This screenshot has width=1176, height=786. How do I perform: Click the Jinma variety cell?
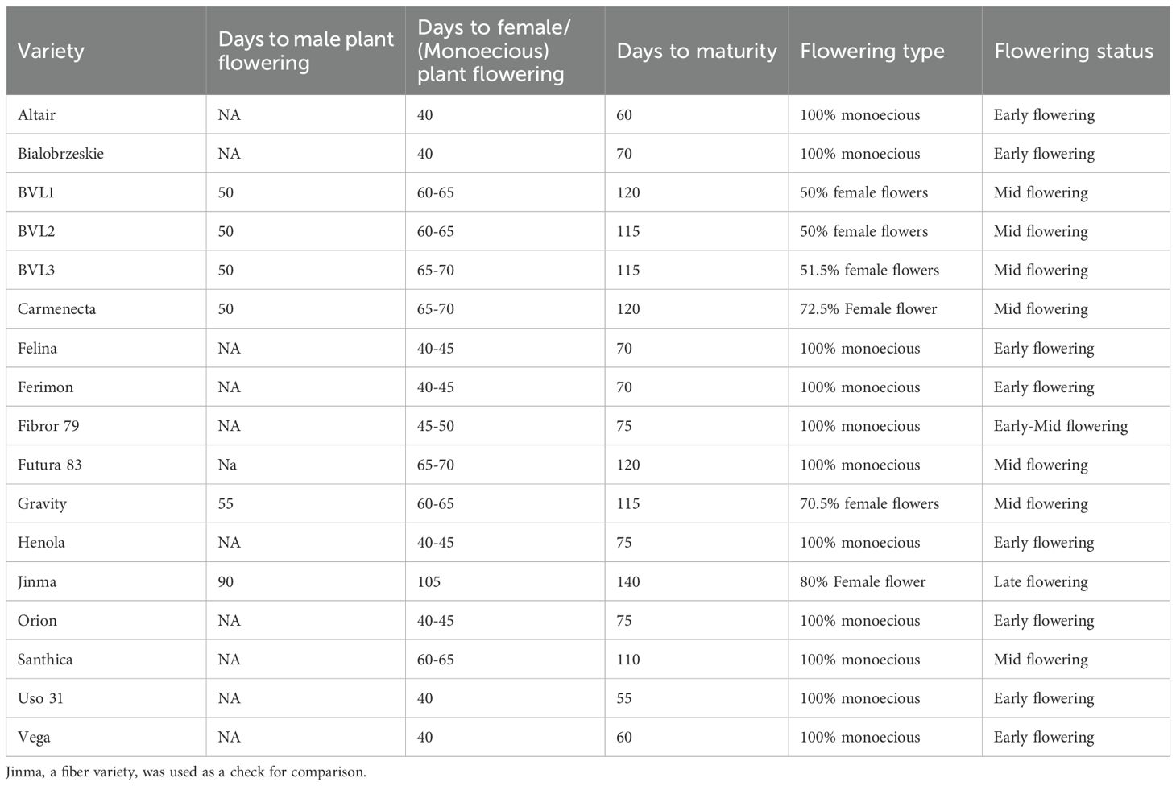pyautogui.click(x=37, y=581)
